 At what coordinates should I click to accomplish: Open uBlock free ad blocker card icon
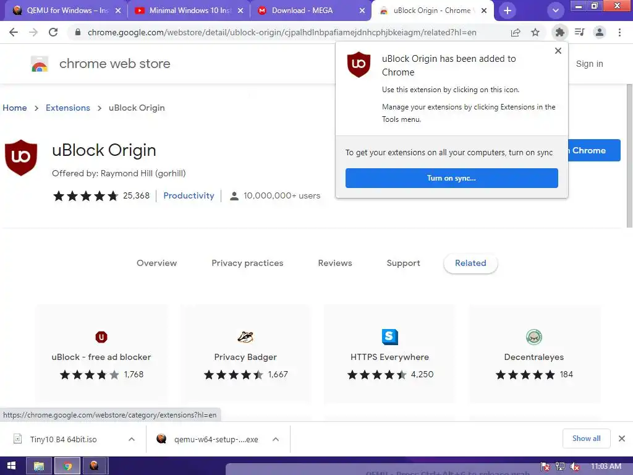pos(101,337)
